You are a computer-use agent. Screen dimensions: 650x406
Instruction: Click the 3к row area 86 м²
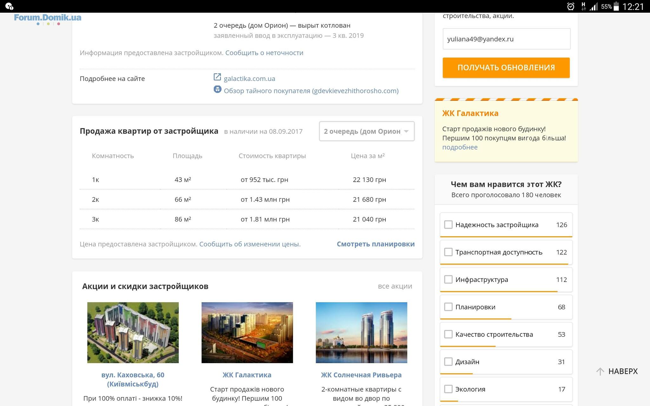click(x=183, y=219)
